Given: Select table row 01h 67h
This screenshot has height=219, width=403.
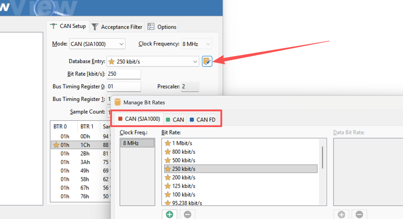Looking at the screenshot, I should [81, 188].
